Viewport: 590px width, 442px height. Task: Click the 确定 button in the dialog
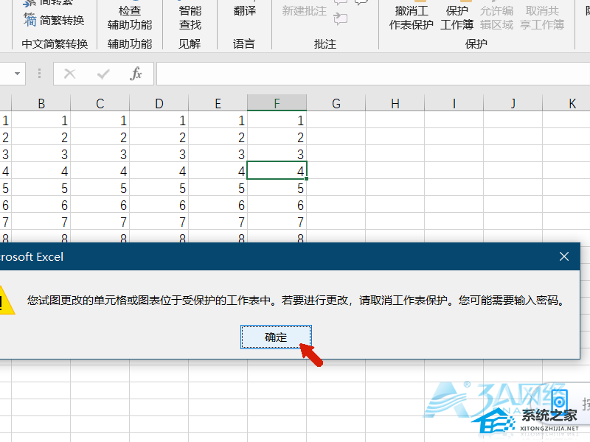click(276, 337)
